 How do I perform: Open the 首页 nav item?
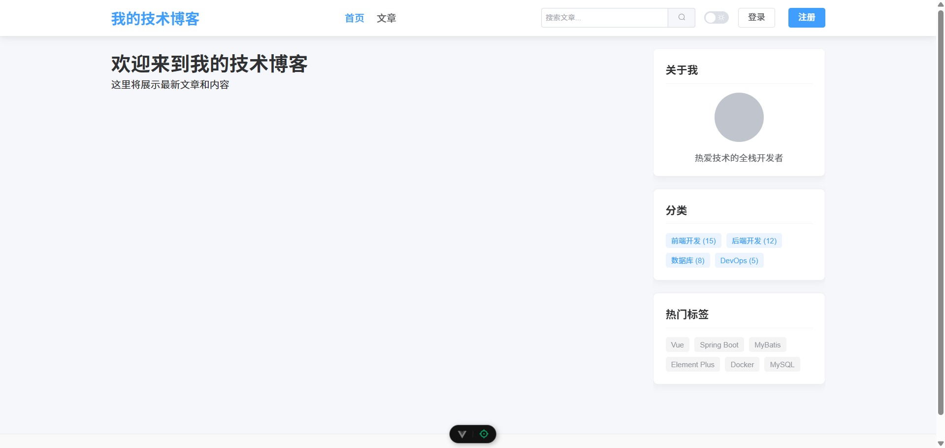pos(355,18)
